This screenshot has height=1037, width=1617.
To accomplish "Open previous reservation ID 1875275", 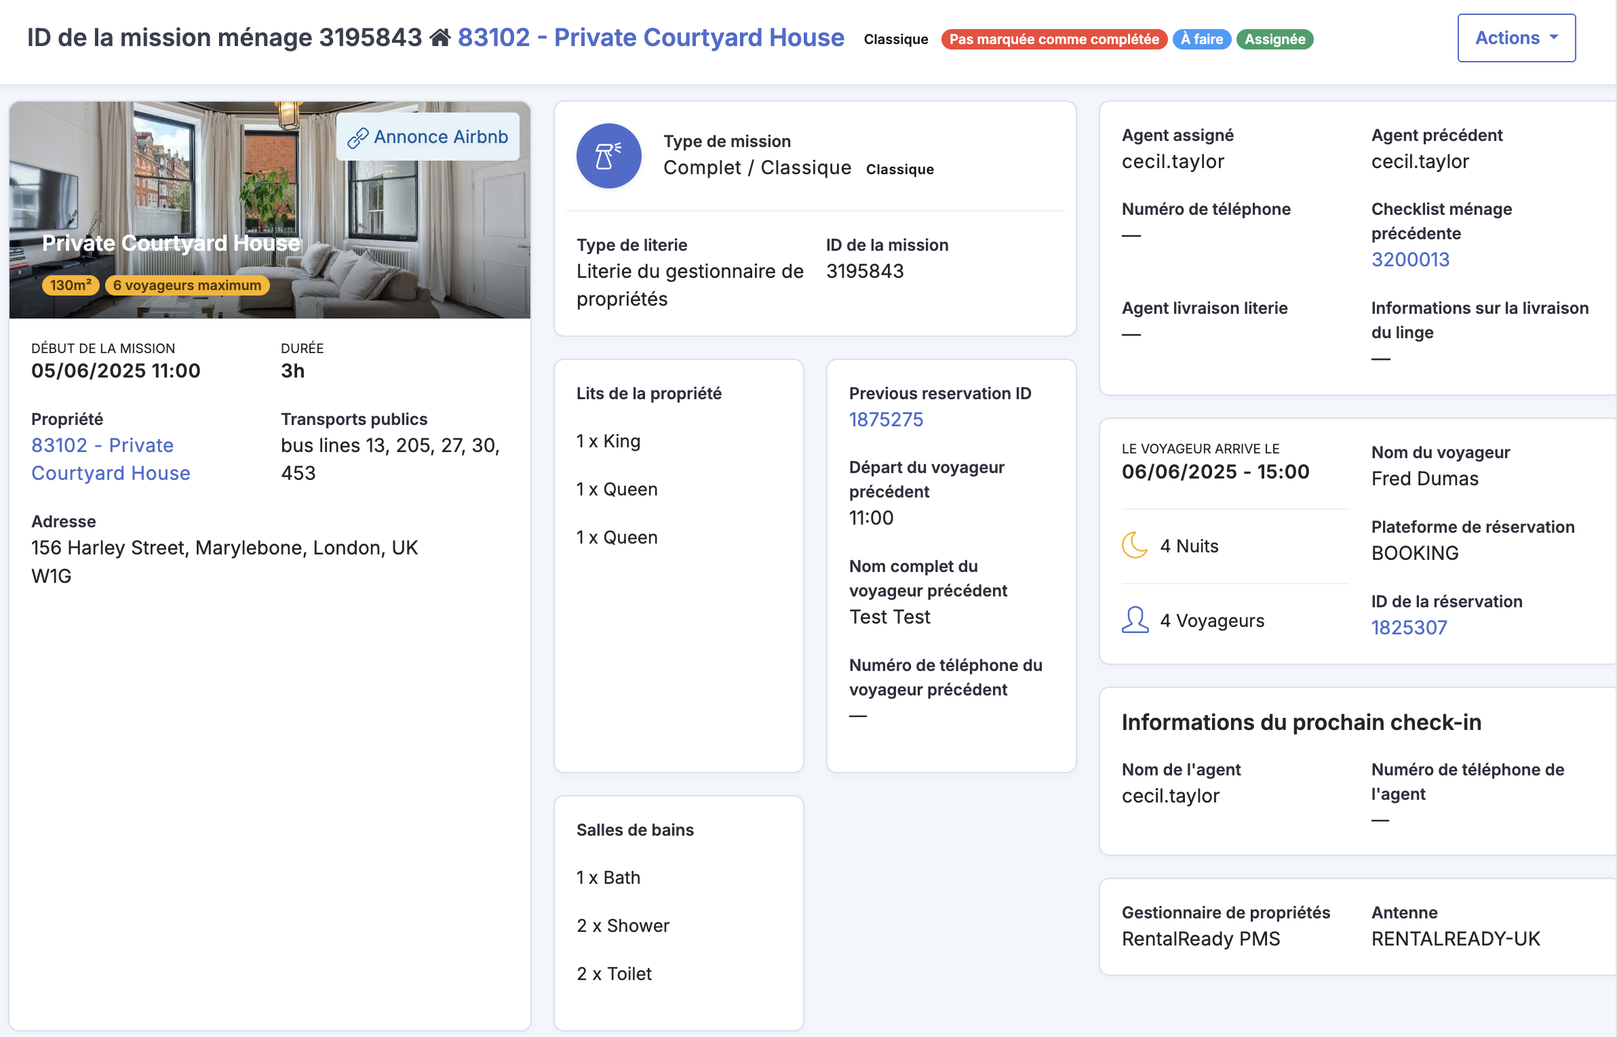I will pos(886,420).
